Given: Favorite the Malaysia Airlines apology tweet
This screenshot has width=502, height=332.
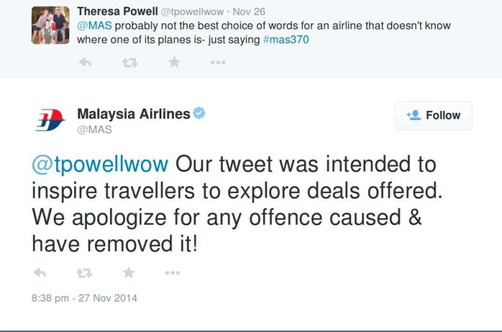Looking at the screenshot, I should coord(128,273).
